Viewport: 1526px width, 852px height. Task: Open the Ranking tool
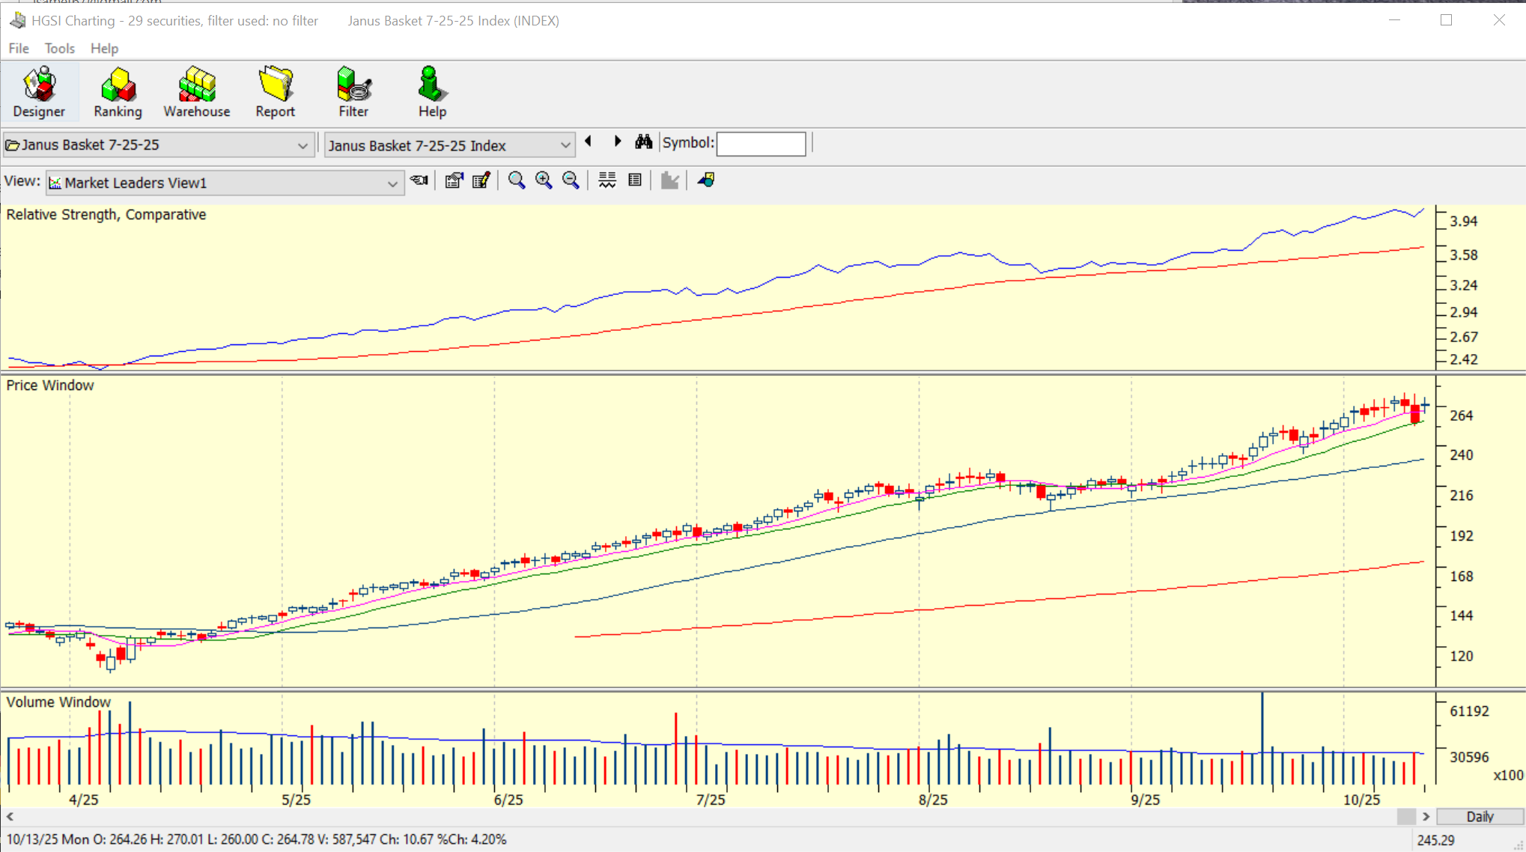(x=118, y=92)
